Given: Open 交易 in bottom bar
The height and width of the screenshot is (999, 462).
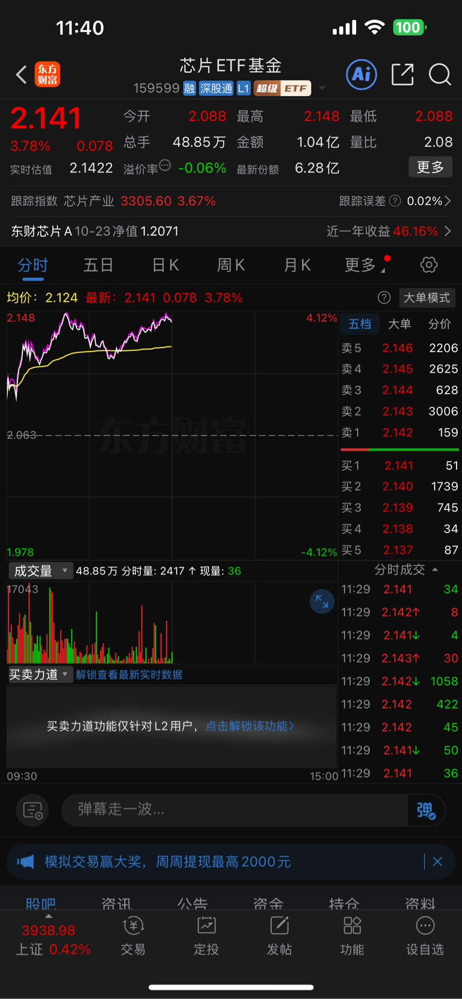Looking at the screenshot, I should (133, 935).
